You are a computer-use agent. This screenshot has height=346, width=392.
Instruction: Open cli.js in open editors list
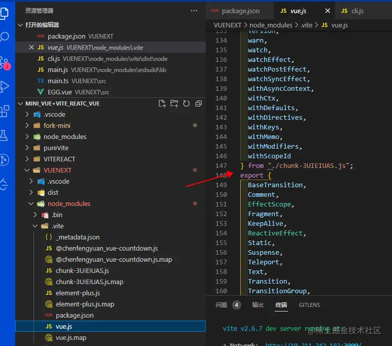(x=110, y=58)
